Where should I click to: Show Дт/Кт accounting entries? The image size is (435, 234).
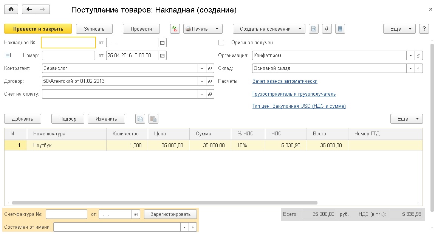click(x=175, y=29)
